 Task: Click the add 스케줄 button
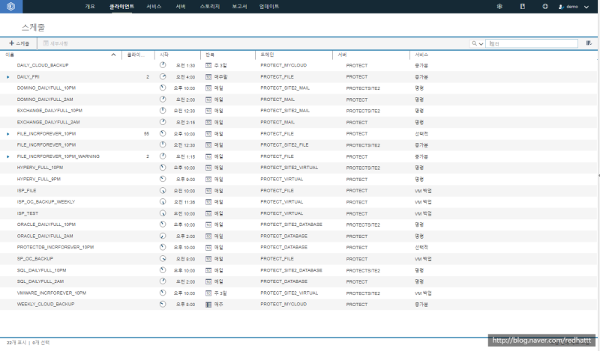[x=19, y=43]
